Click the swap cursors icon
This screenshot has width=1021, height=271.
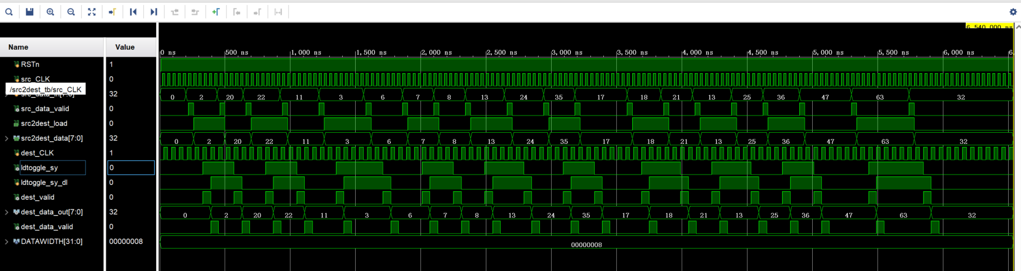pyautogui.click(x=278, y=12)
